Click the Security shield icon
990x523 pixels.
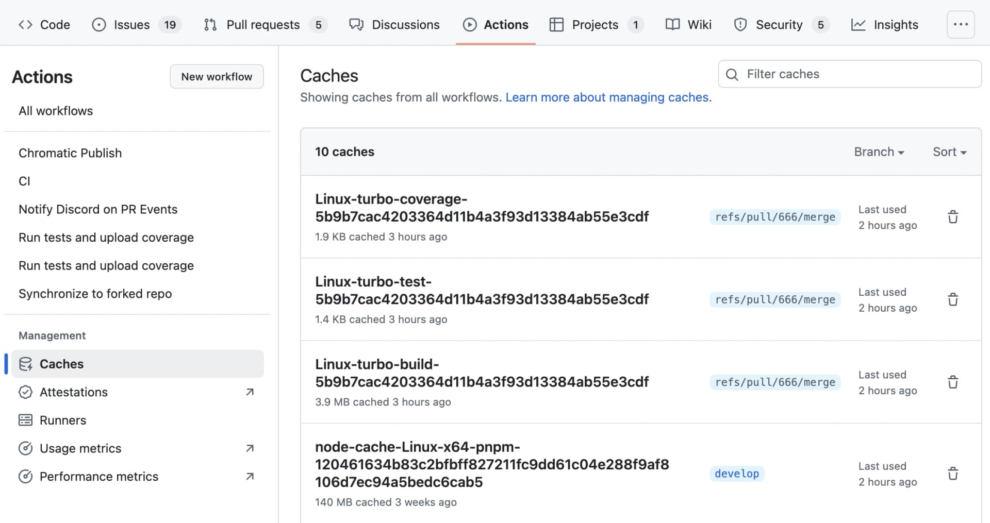(x=740, y=24)
